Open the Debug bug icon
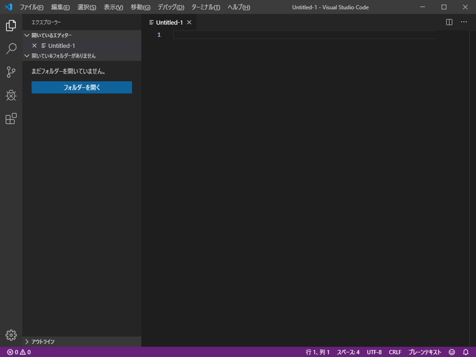This screenshot has width=476, height=357. point(11,95)
